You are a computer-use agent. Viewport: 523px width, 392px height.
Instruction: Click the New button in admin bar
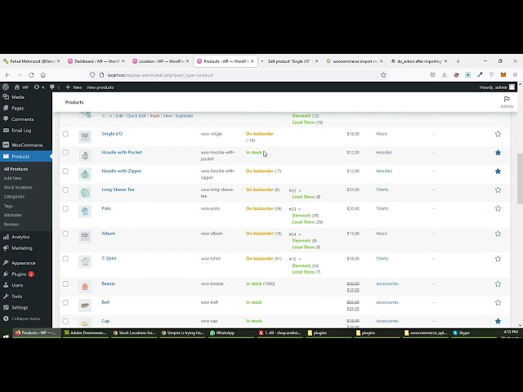point(74,87)
